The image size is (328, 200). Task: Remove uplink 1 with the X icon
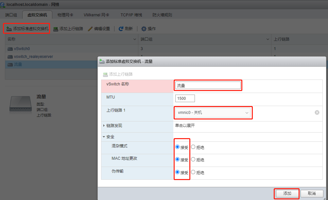[317, 113]
